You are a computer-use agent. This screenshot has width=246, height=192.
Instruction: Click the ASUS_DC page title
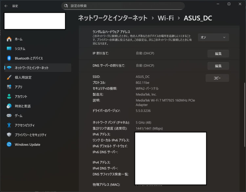[198, 18]
